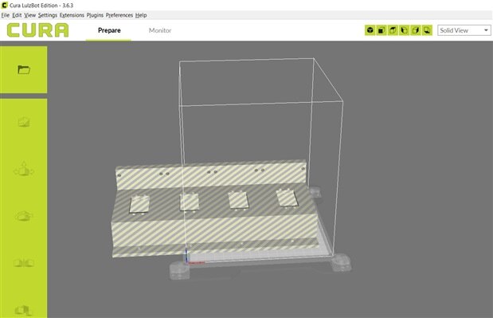Open the View menu
This screenshot has width=493, height=318.
point(30,15)
